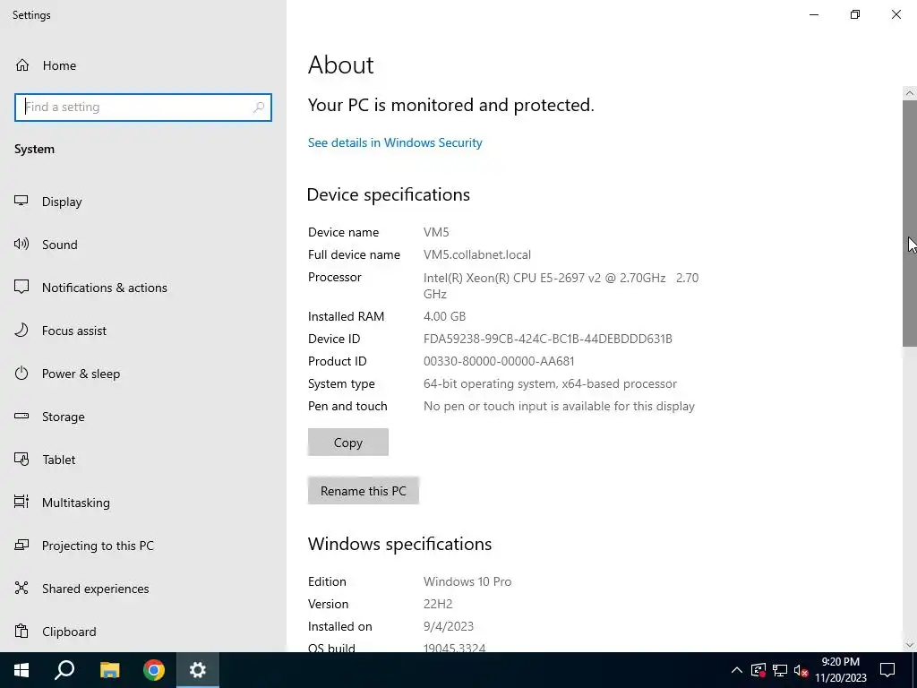This screenshot has width=917, height=688.
Task: Open the notification Action Center
Action: pos(887,670)
